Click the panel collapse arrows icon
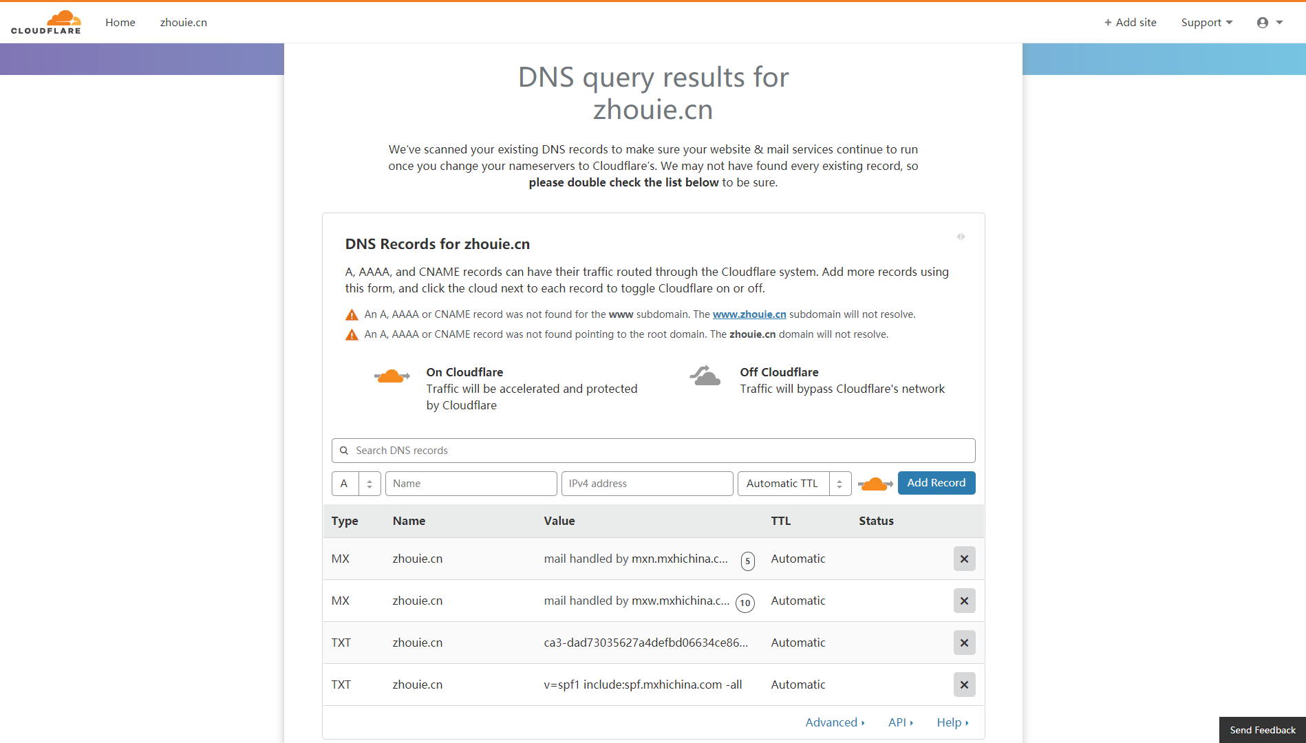The image size is (1306, 743). 961,237
